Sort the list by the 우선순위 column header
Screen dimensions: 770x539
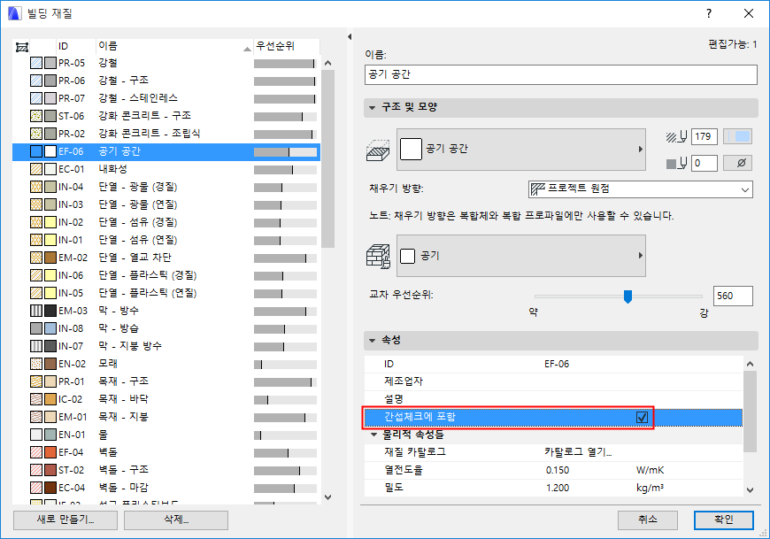coord(286,46)
